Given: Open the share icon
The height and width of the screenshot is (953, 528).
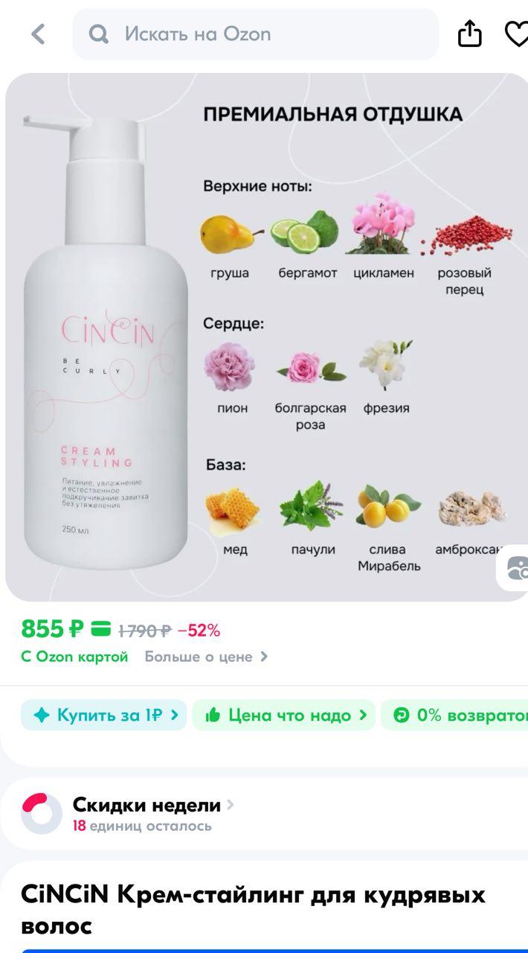Looking at the screenshot, I should click(x=469, y=34).
